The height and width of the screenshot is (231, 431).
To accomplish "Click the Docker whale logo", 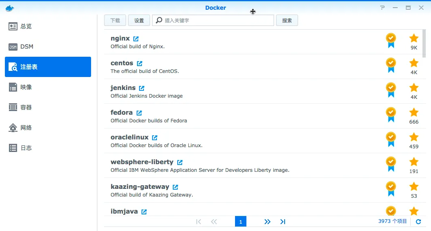I will (9, 8).
